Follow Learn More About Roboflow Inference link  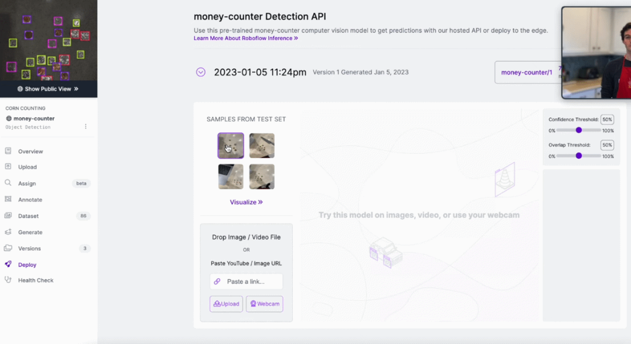[x=245, y=38]
